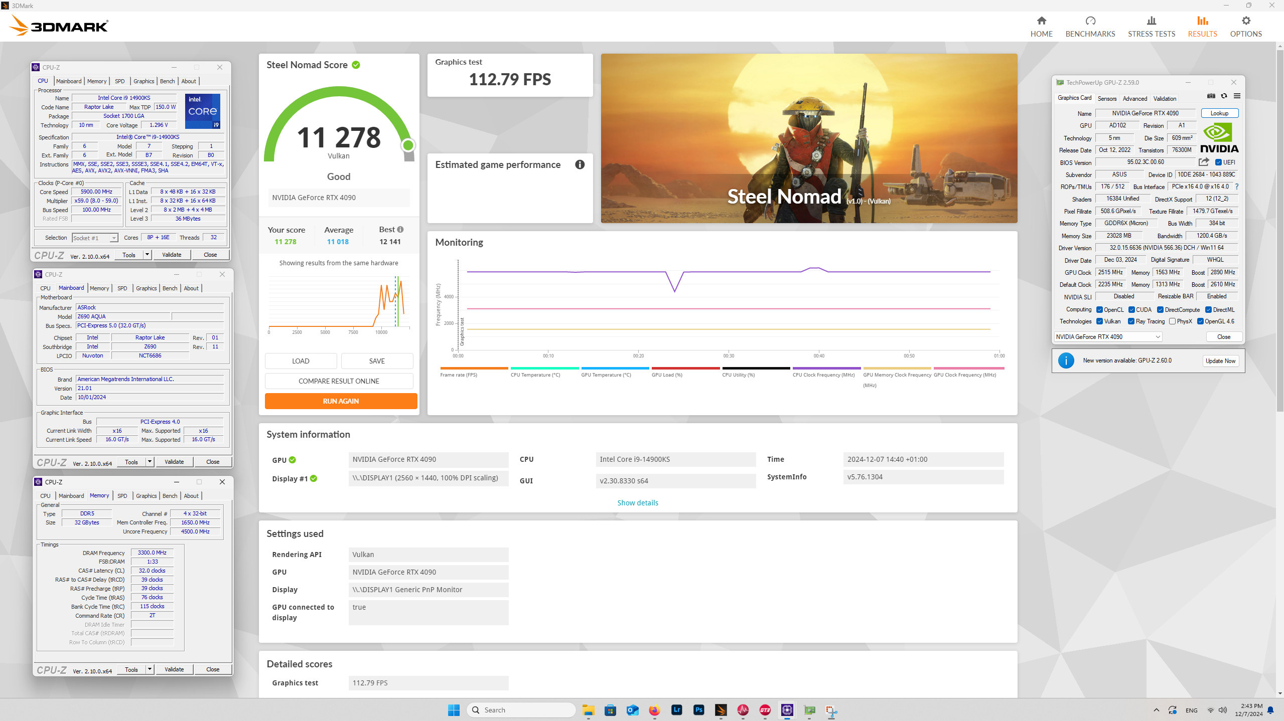This screenshot has height=721, width=1284.
Task: Open Outlook from the taskbar
Action: (x=632, y=710)
